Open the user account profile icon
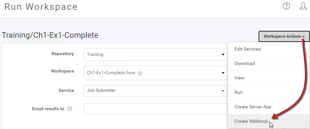The width and height of the screenshot is (310, 129). (x=303, y=6)
